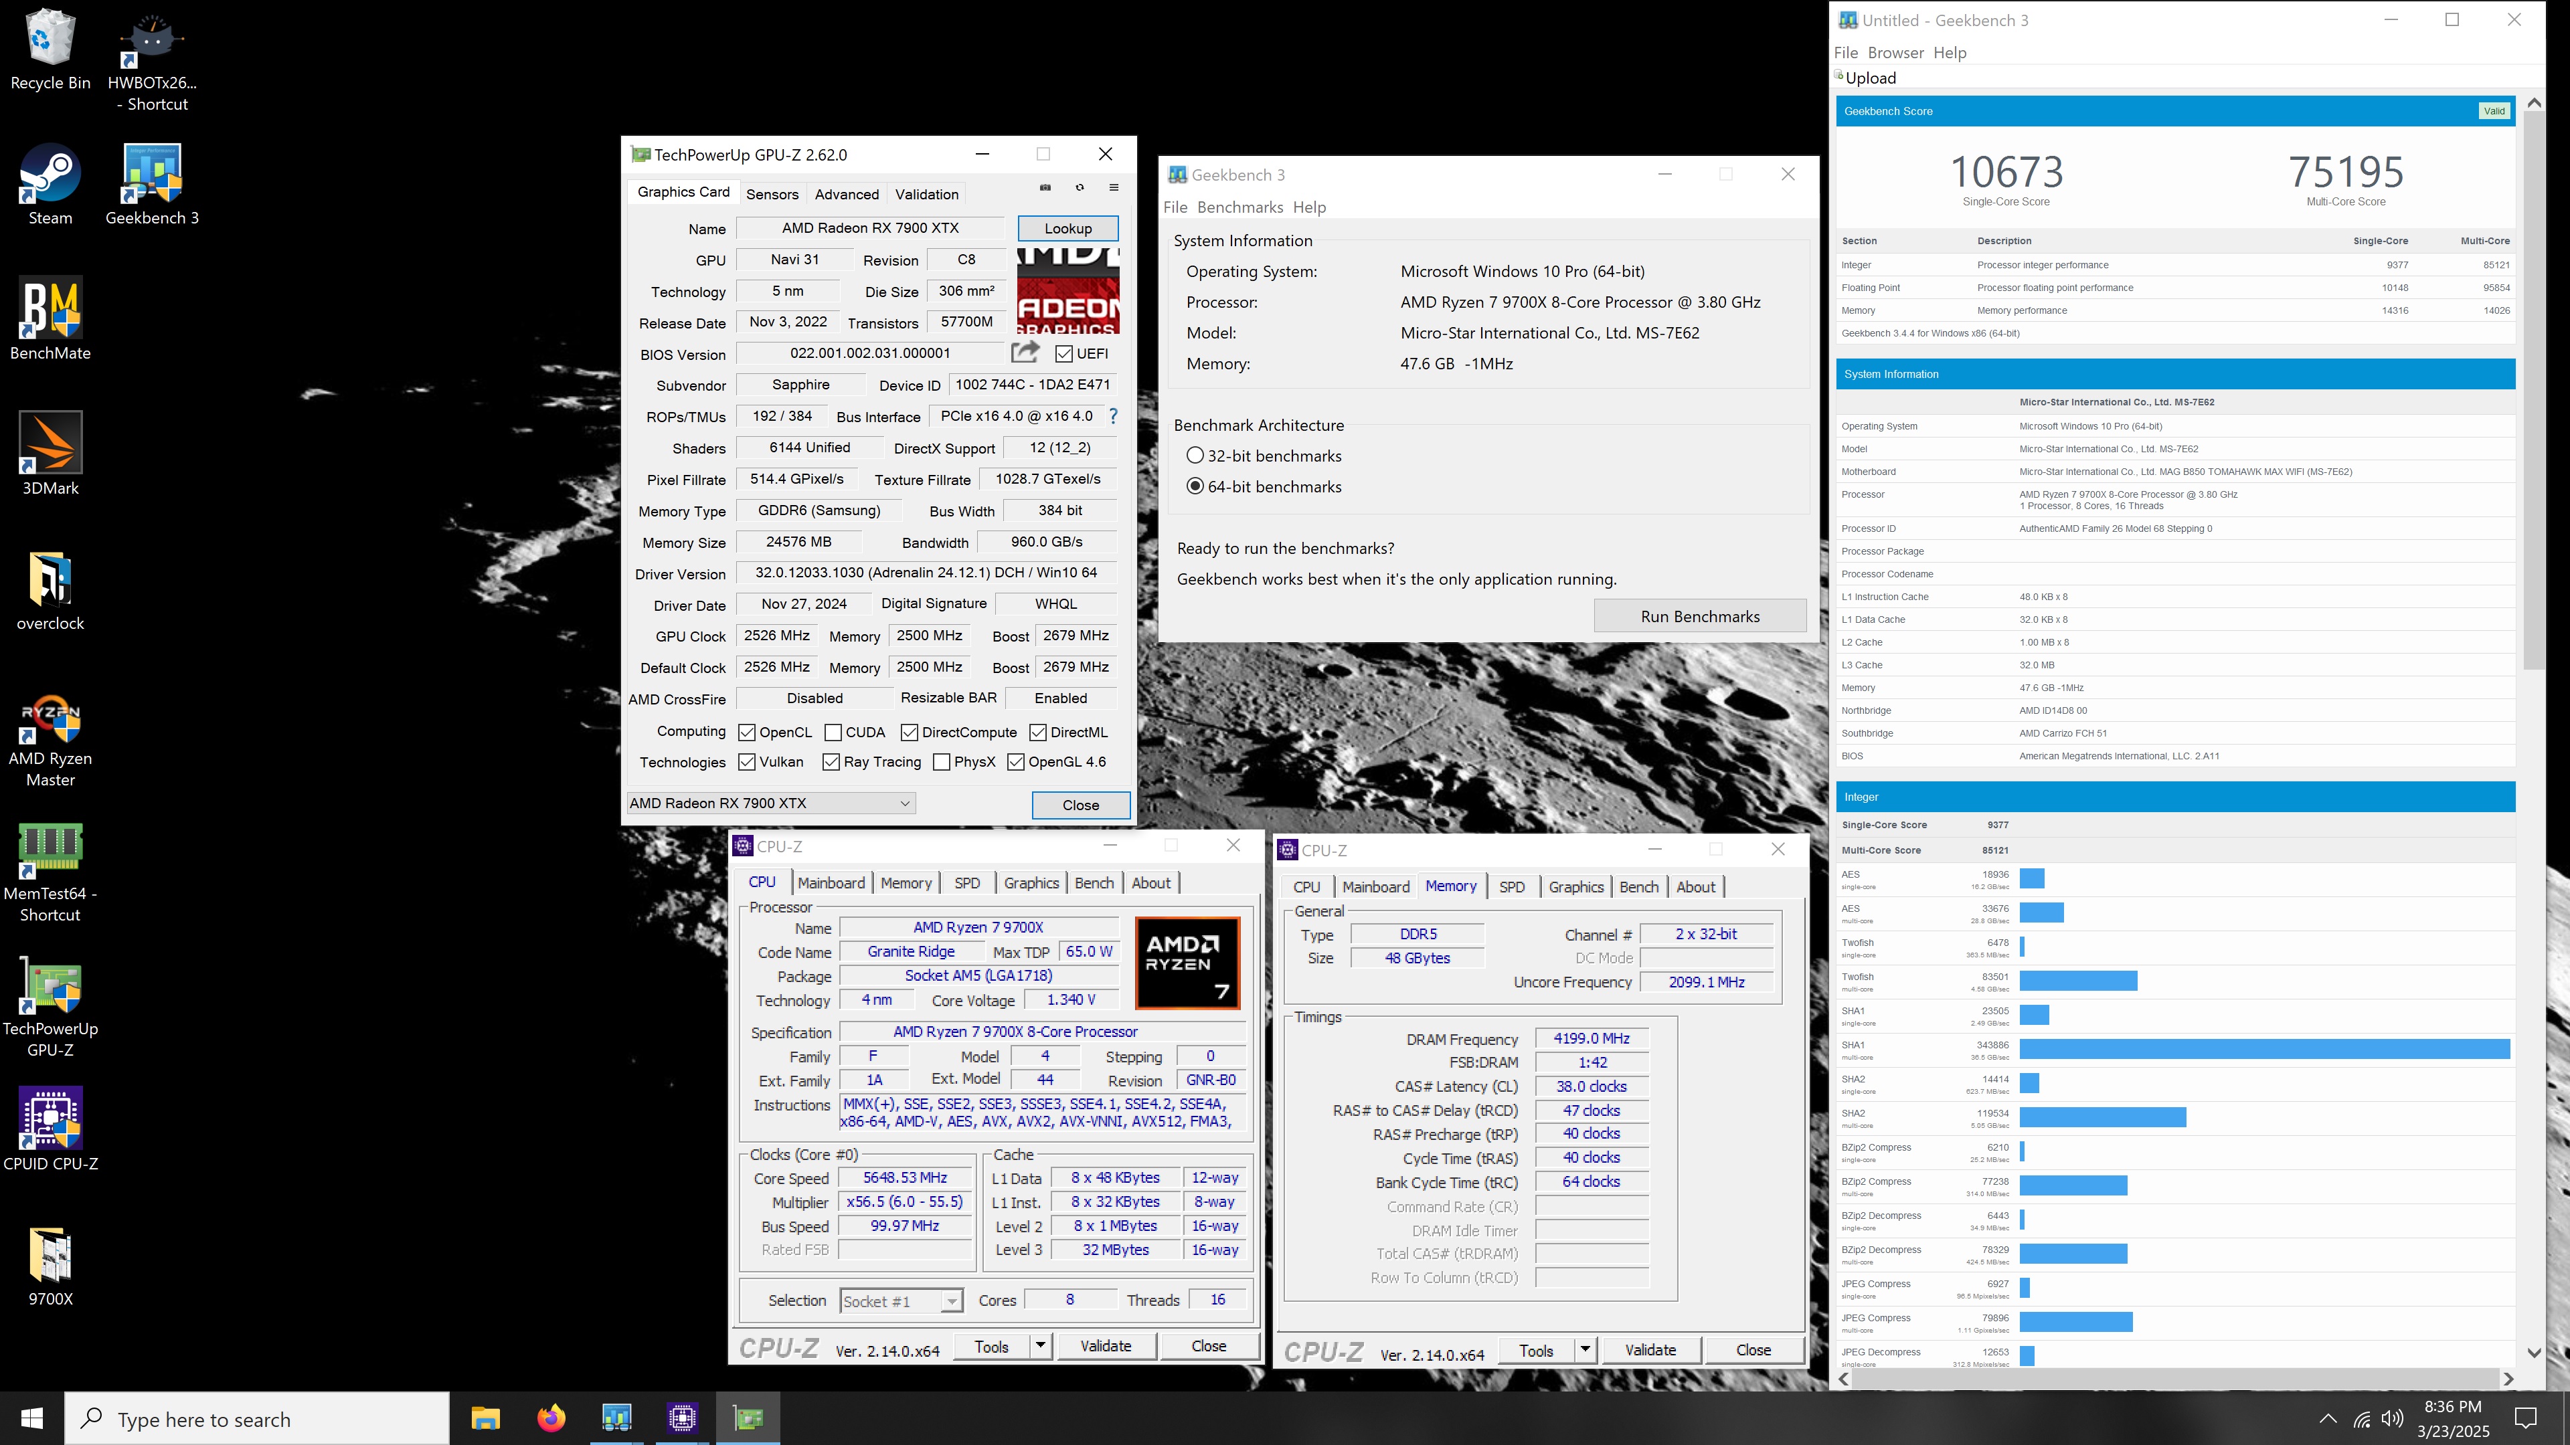
Task: Click the Valid badge in Geekbench Score header
Action: pos(2494,110)
